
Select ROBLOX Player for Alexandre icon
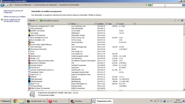click(x=29, y=88)
